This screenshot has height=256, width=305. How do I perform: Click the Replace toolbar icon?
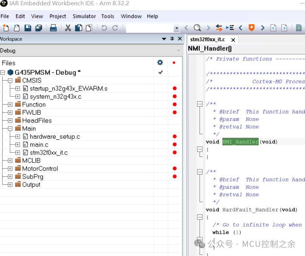point(219,28)
